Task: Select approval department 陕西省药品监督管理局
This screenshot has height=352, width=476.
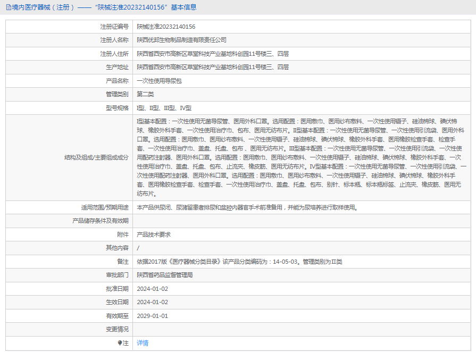Action: (165, 275)
